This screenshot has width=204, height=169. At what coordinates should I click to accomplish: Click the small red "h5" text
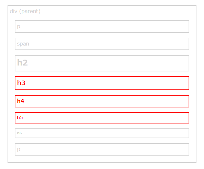20,118
